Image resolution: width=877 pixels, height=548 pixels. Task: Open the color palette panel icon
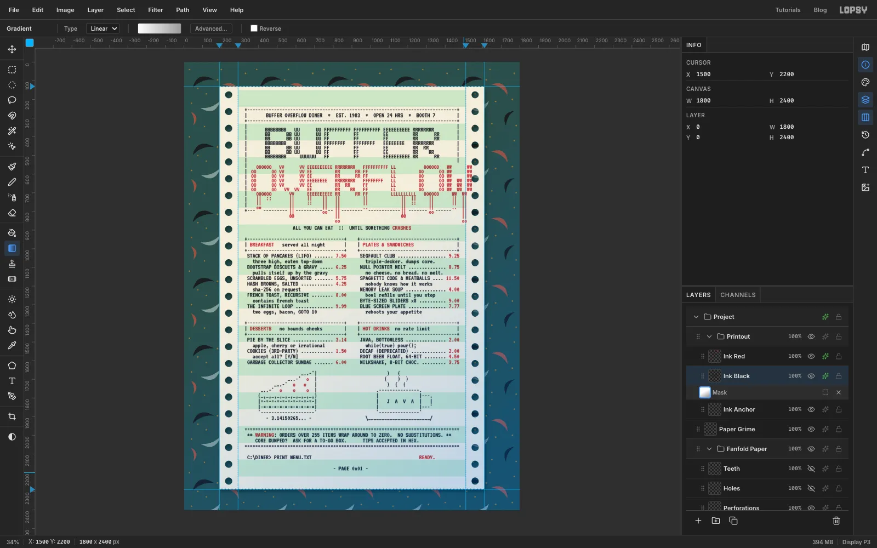[865, 82]
